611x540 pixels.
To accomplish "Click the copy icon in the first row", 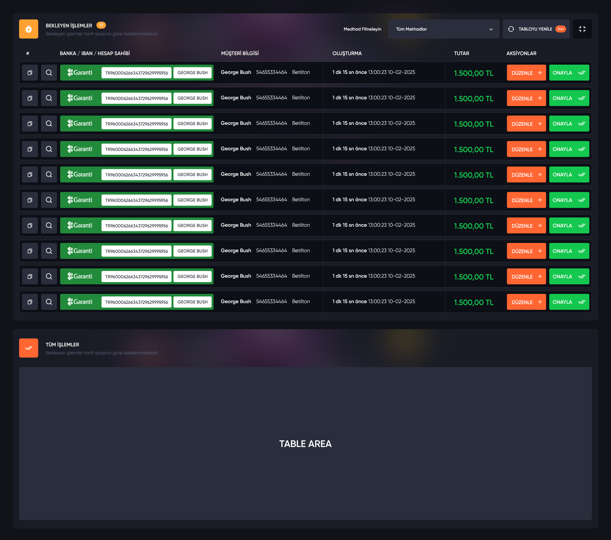I will point(30,73).
